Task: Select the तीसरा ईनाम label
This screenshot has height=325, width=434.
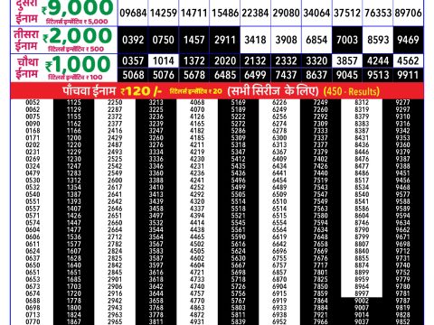Action: [26, 40]
